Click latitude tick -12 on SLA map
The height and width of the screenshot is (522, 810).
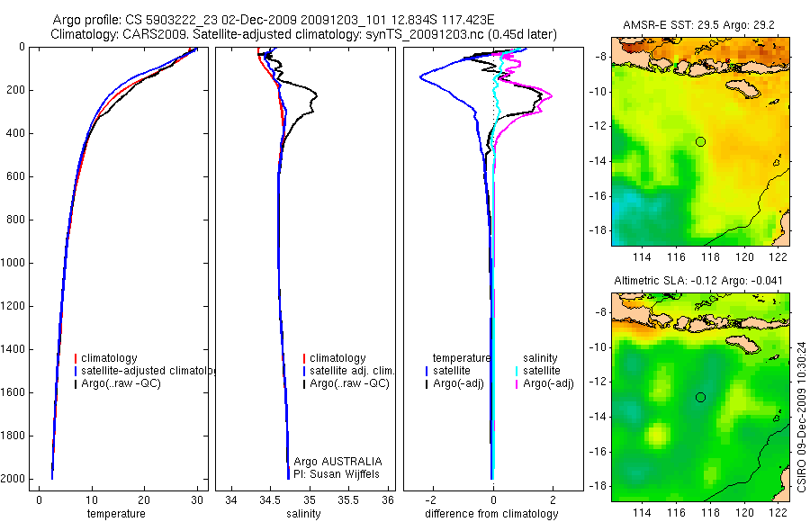(x=598, y=382)
